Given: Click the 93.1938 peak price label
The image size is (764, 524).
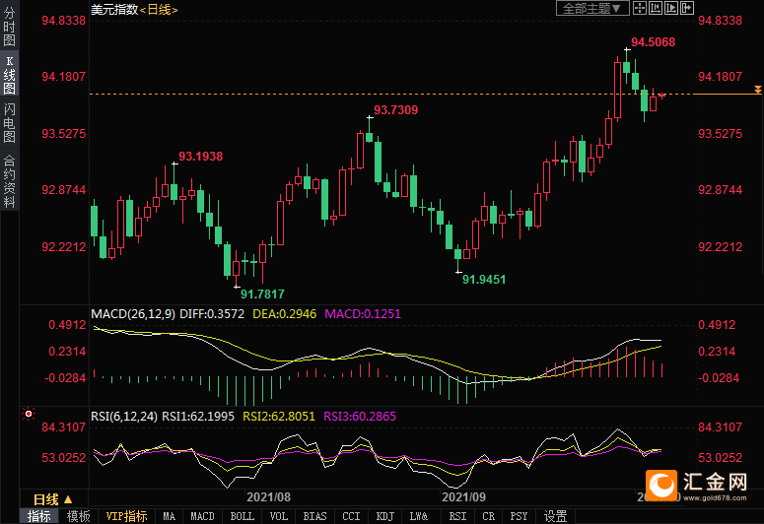Looking at the screenshot, I should coord(201,157).
